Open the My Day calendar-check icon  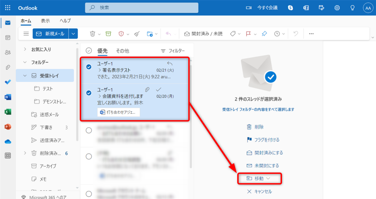[x=321, y=8]
